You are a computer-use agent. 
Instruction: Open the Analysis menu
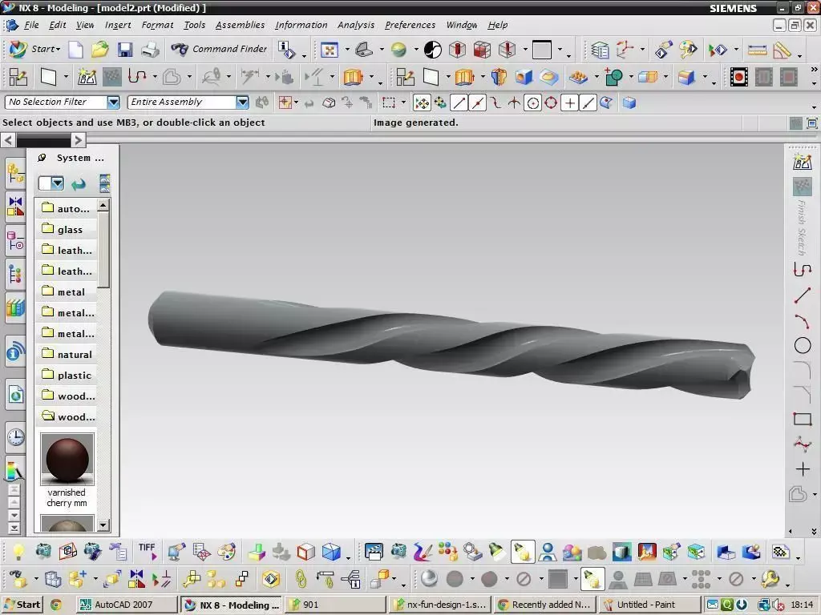tap(356, 25)
